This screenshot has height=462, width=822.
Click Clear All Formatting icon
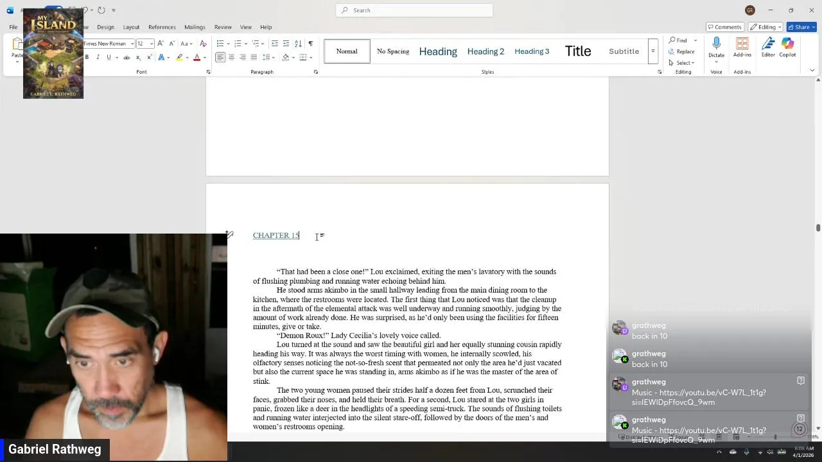pos(204,44)
